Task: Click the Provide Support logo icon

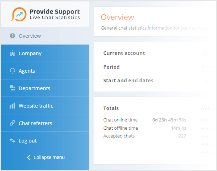Action: click(18, 14)
